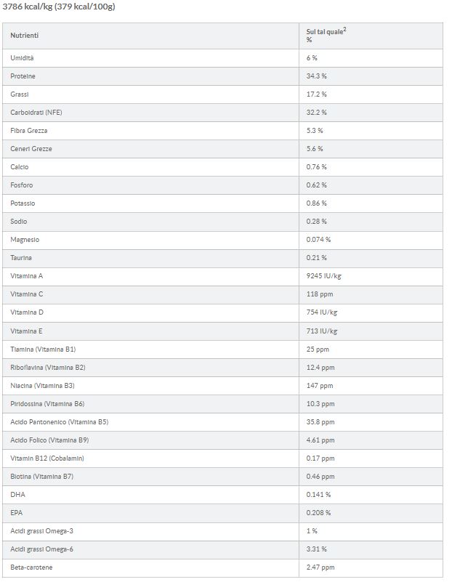Select the DHA value 0.141 %
452x582 pixels.
pyautogui.click(x=318, y=494)
